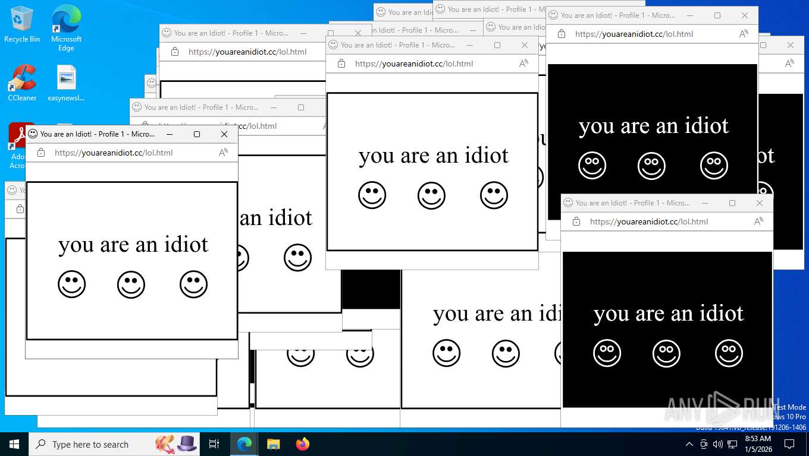
Task: Select the URL in the focused popup
Action: (114, 153)
